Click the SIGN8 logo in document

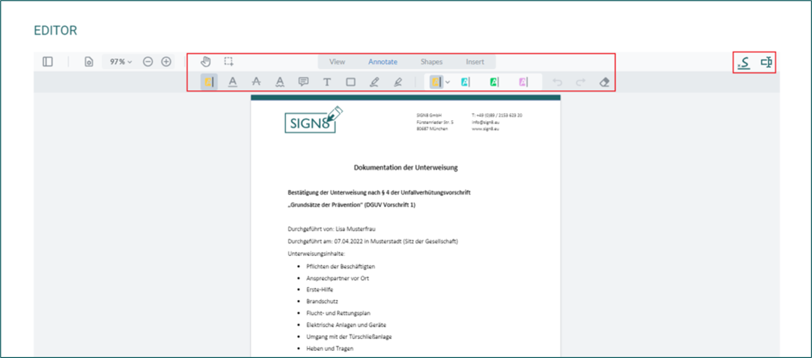(x=313, y=120)
